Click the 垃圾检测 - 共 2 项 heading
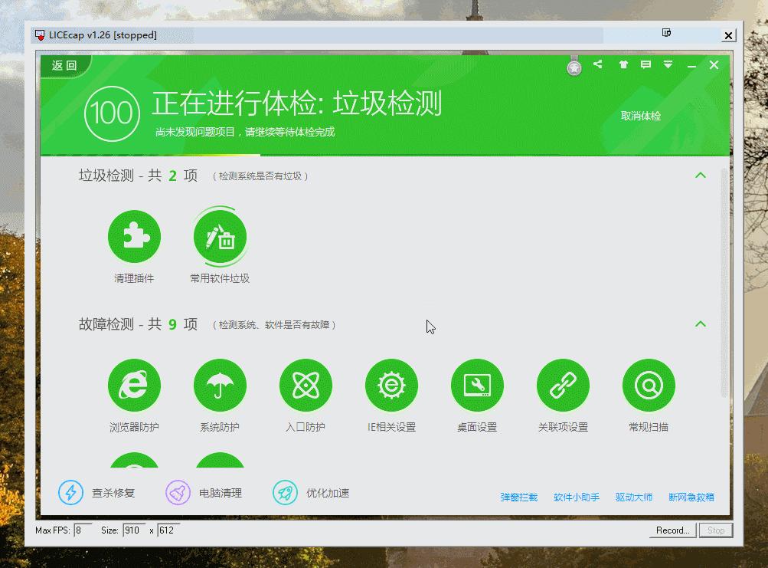Screen dimensions: 768x568 point(138,176)
